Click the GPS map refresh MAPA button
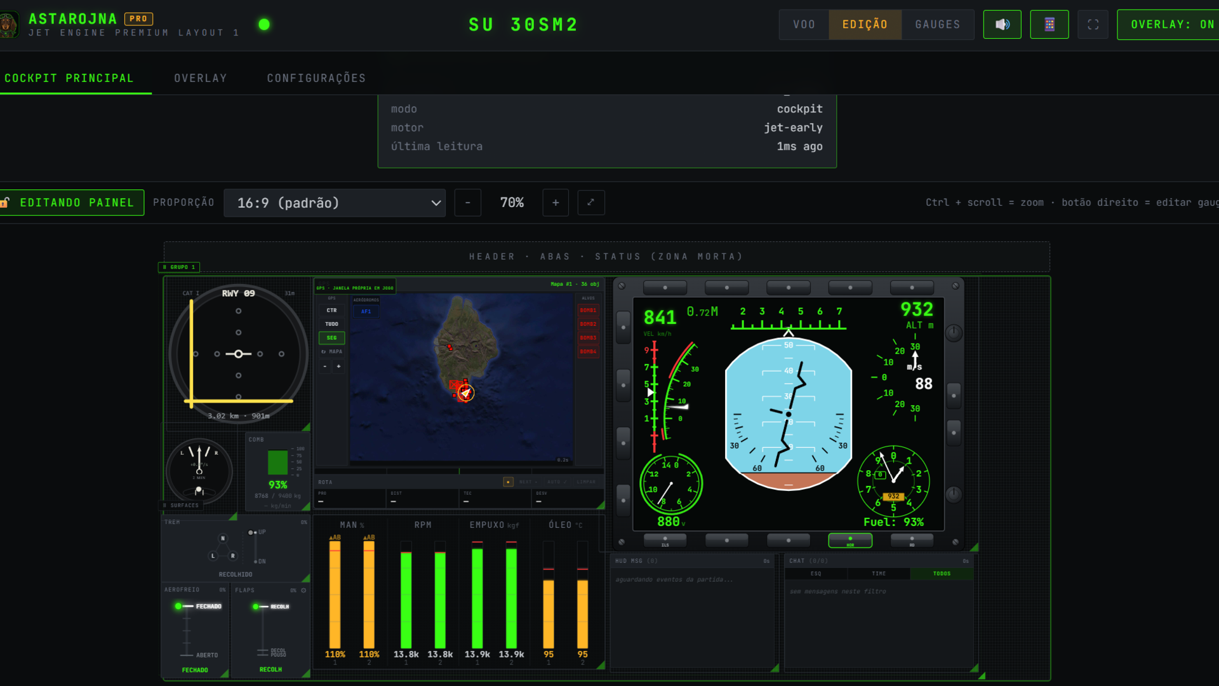 coord(331,351)
